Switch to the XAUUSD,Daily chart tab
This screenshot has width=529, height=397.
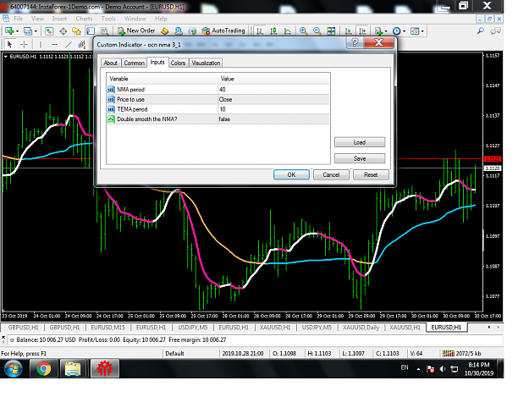pyautogui.click(x=361, y=328)
